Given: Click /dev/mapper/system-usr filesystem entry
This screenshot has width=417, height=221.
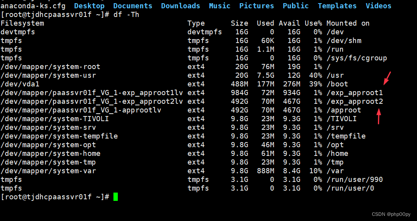Looking at the screenshot, I should tap(48, 75).
